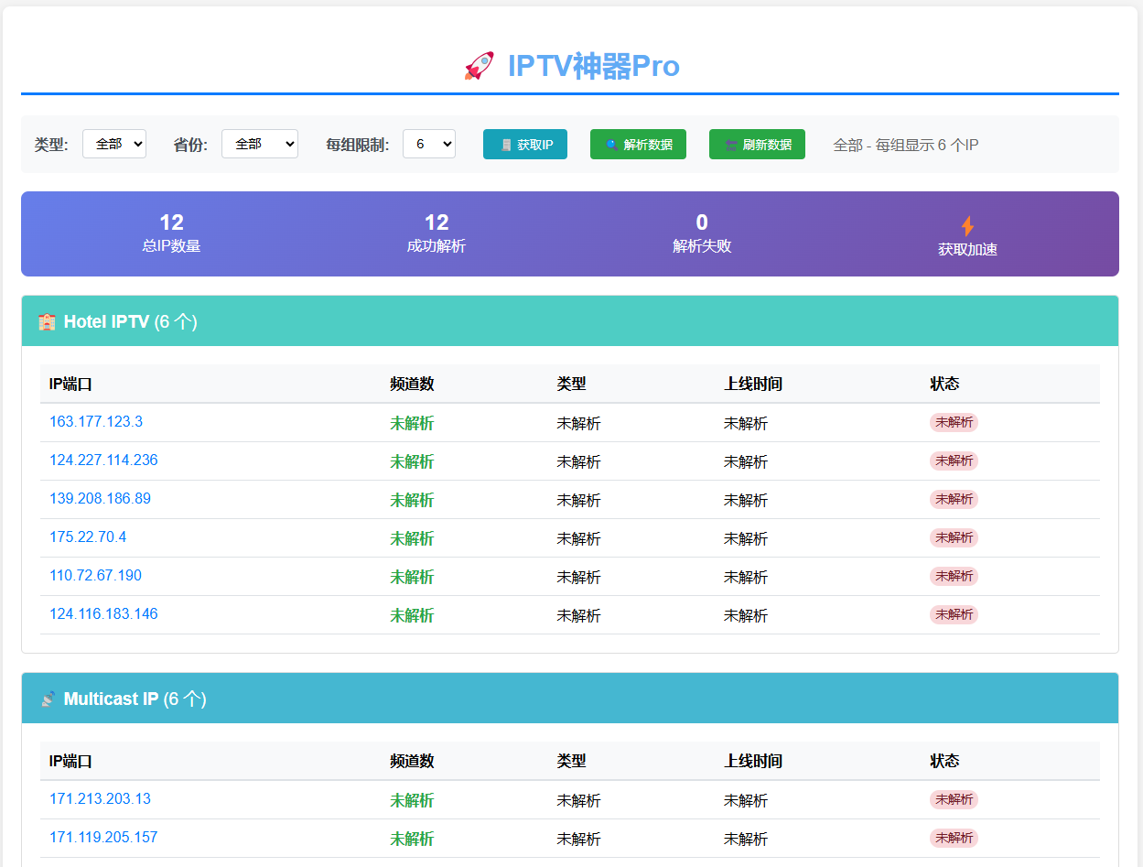Expand the 每组限制 dropdown
Image resolution: width=1143 pixels, height=867 pixels.
(429, 144)
